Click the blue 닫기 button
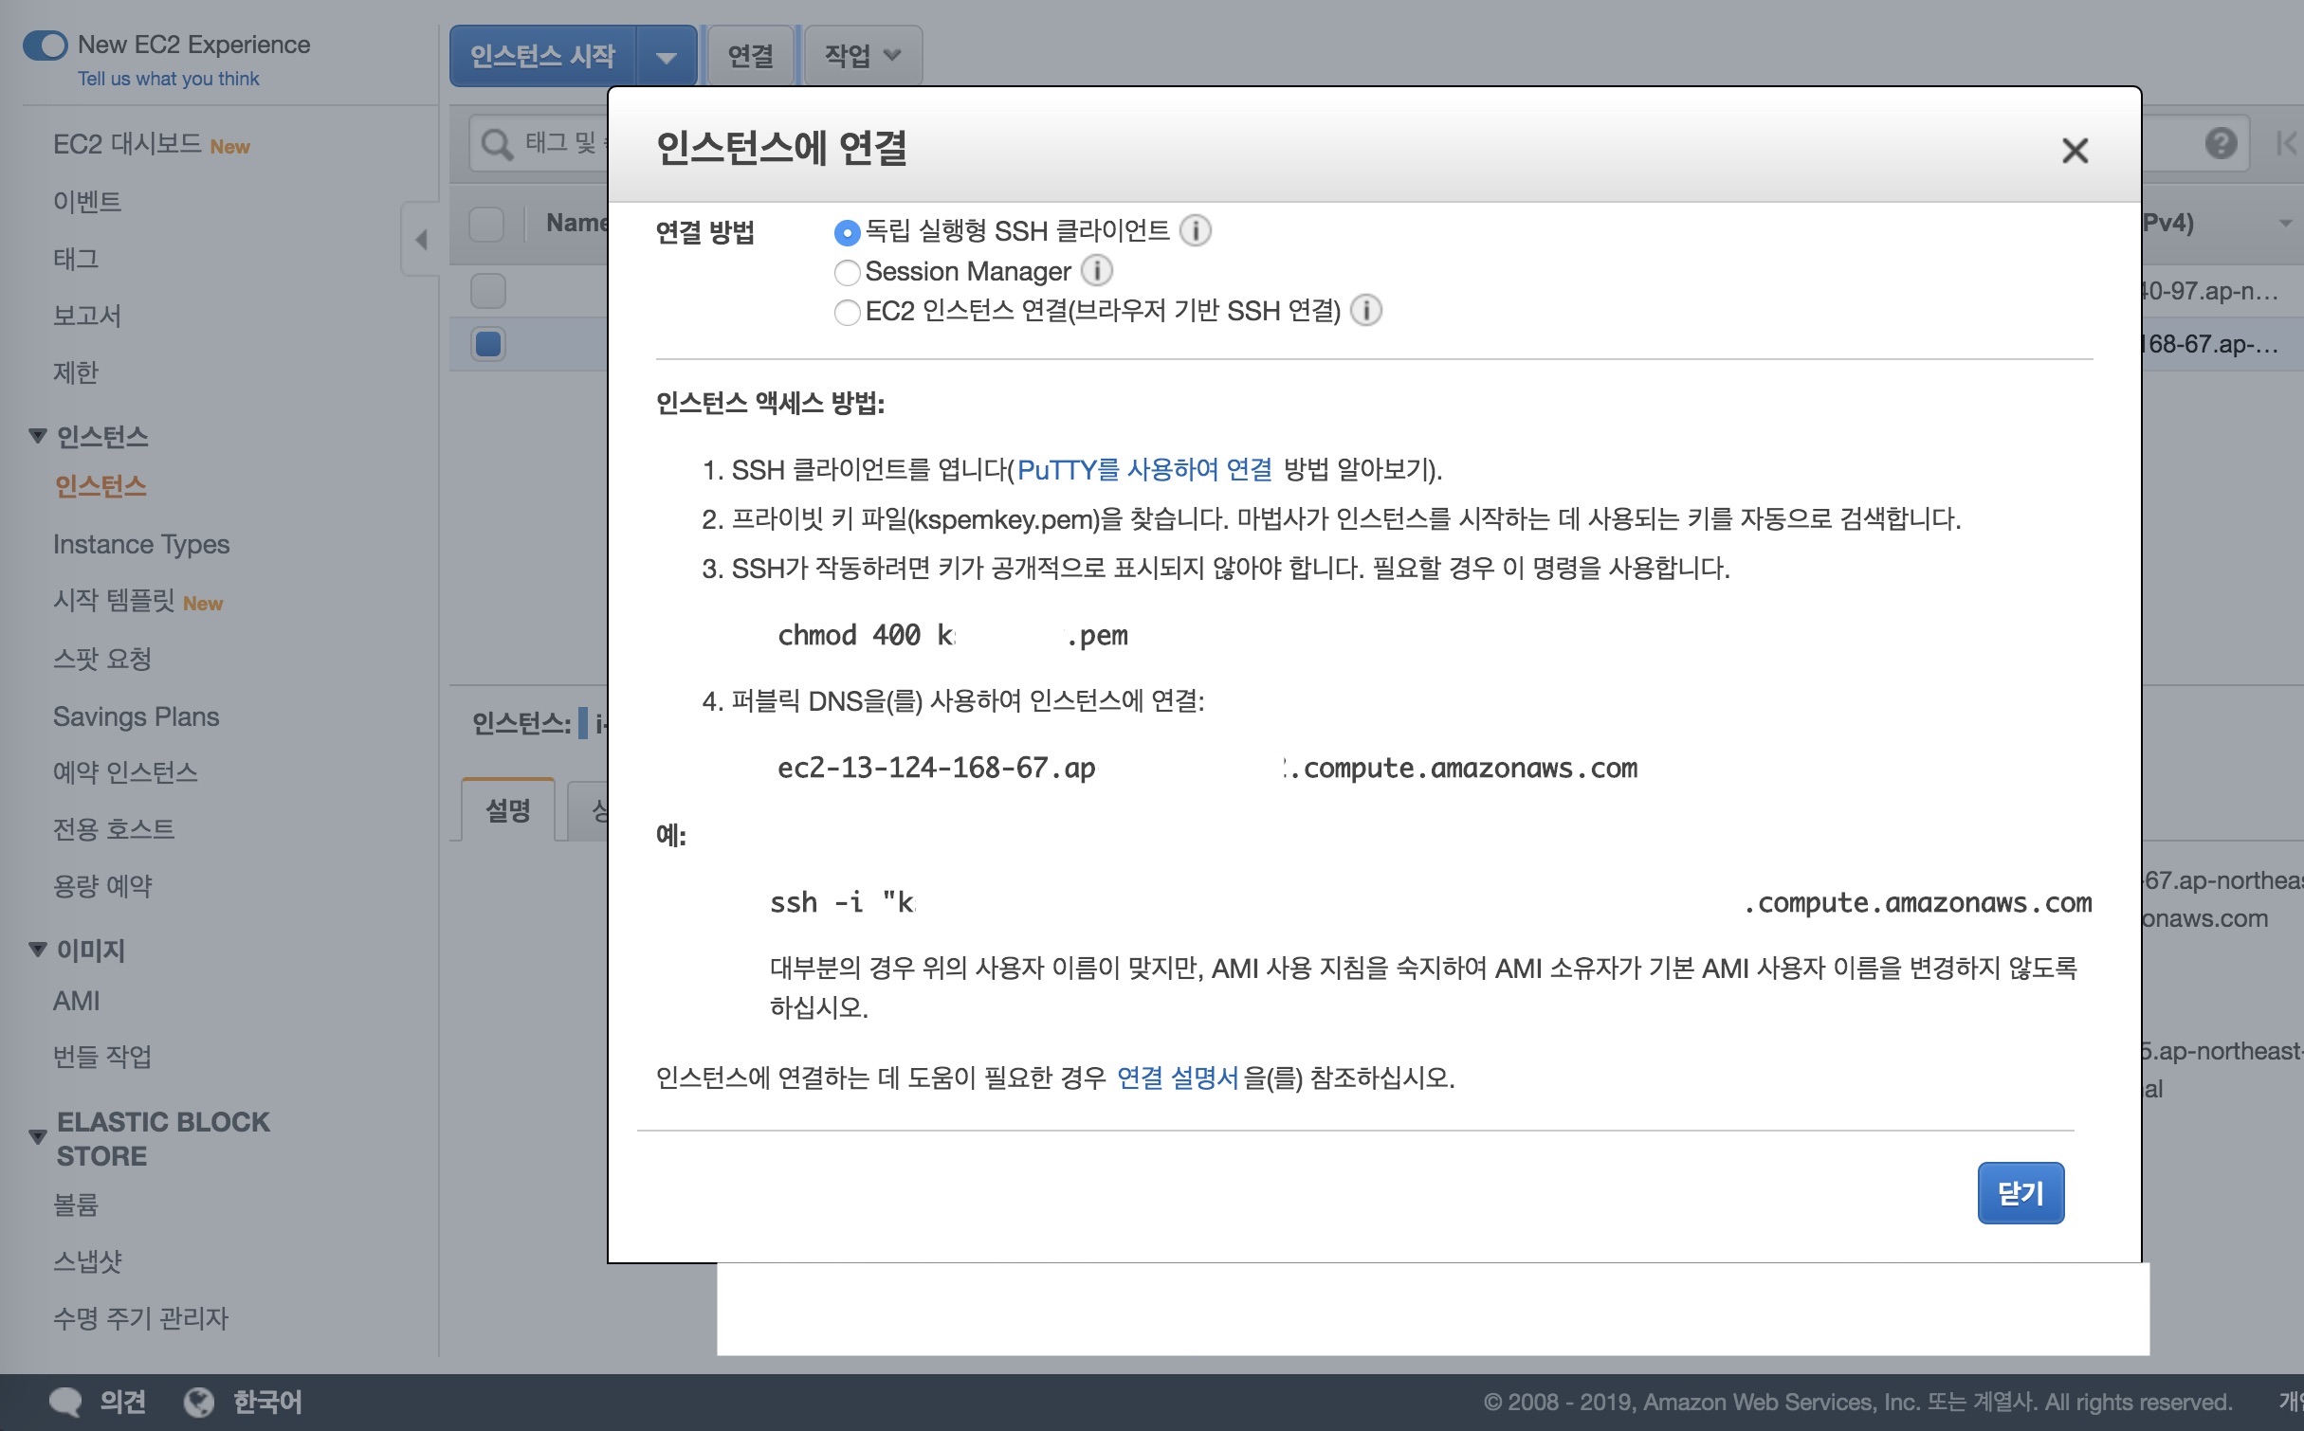The width and height of the screenshot is (2304, 1431). click(x=2020, y=1192)
